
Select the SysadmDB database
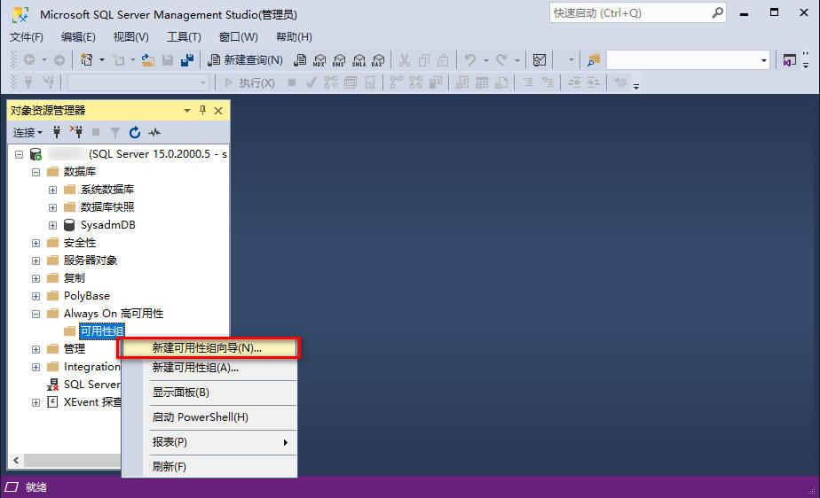(x=107, y=225)
